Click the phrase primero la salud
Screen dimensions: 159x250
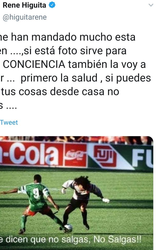click(59, 78)
